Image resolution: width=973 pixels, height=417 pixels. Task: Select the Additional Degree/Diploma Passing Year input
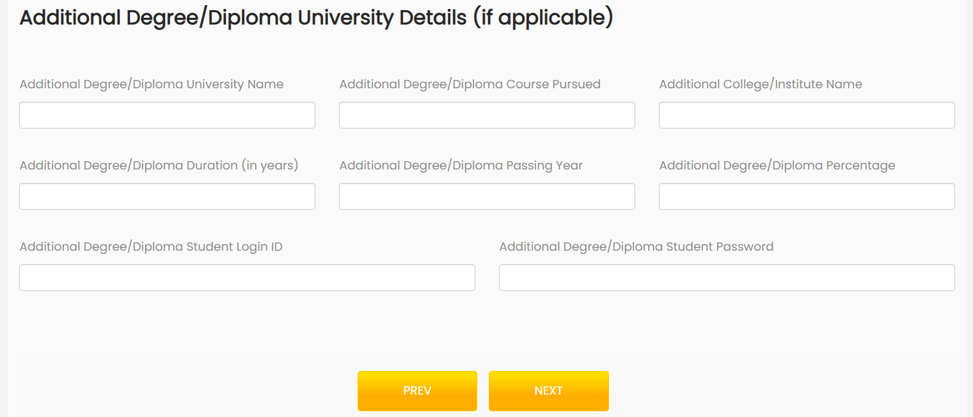pos(487,196)
